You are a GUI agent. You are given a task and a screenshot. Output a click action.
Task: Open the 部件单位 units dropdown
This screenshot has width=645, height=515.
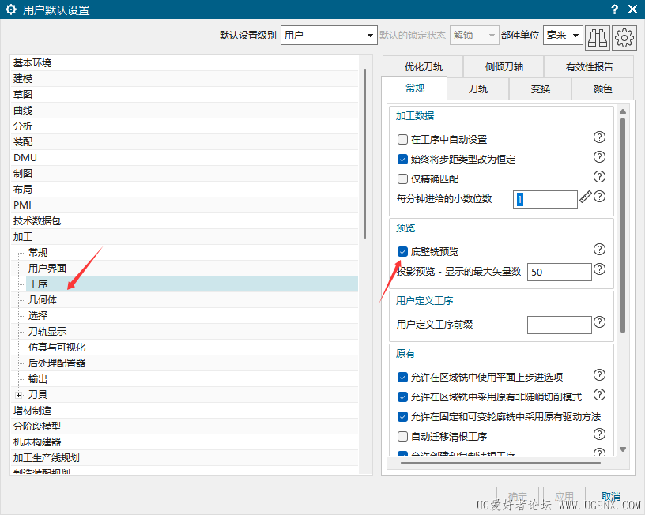coord(573,36)
